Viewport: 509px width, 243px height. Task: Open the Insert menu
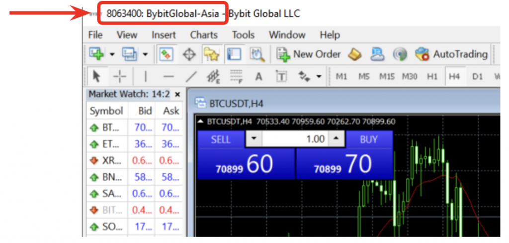click(164, 35)
